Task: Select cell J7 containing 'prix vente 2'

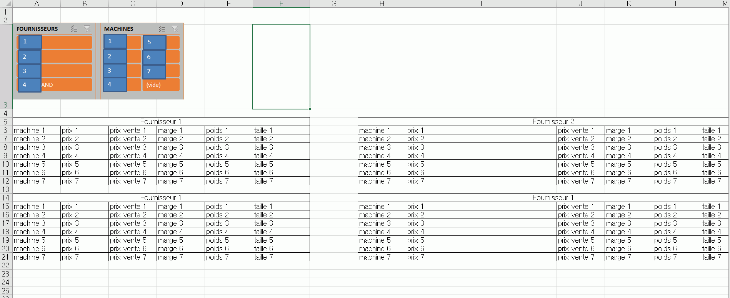Action: click(x=581, y=139)
